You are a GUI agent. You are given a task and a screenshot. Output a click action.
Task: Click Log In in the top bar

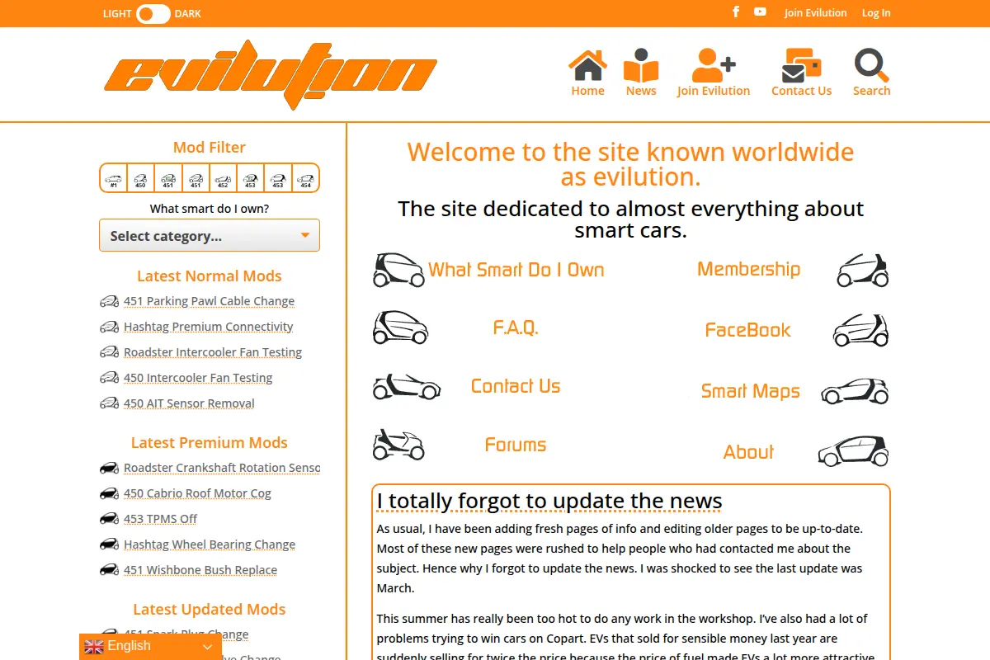click(876, 13)
